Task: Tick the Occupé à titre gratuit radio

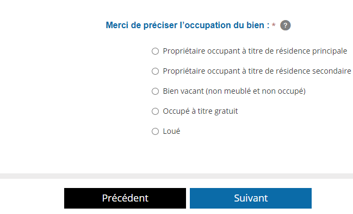Action: pos(155,111)
